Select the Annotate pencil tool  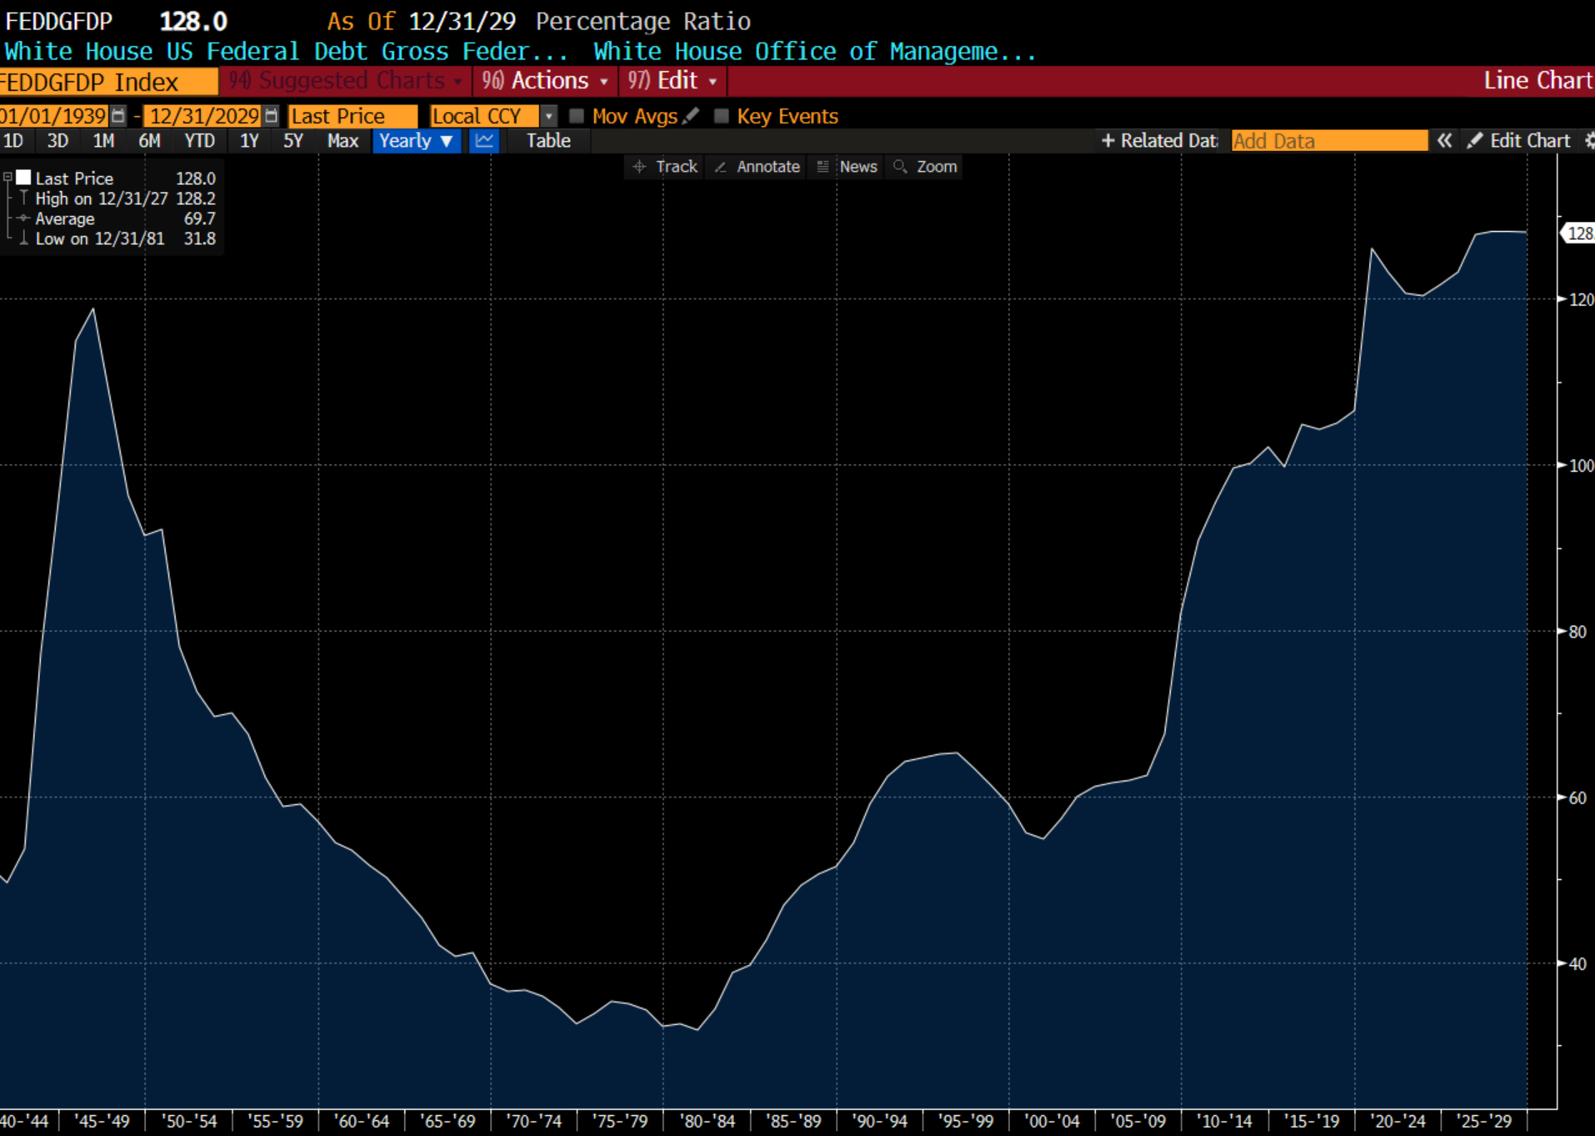(x=758, y=166)
